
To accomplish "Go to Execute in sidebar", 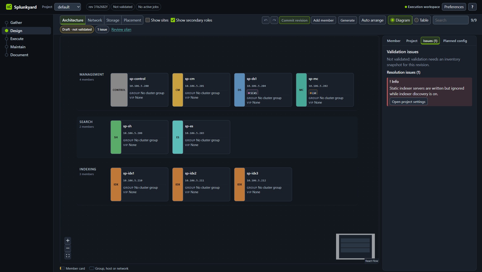I will [x=26, y=39].
